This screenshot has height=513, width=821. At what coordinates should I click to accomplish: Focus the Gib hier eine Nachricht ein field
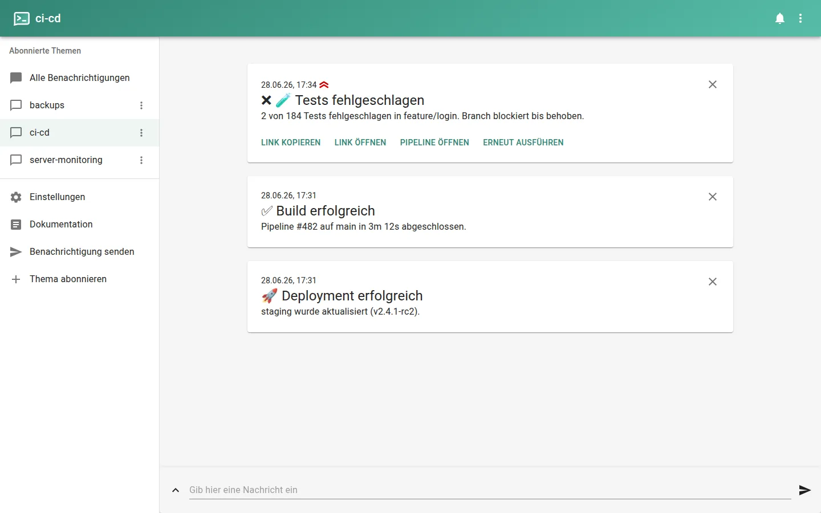click(490, 490)
